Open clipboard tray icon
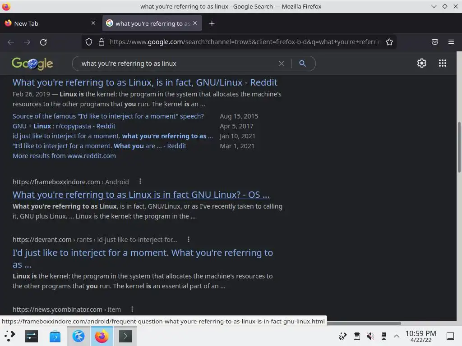462x346 pixels. point(357,336)
